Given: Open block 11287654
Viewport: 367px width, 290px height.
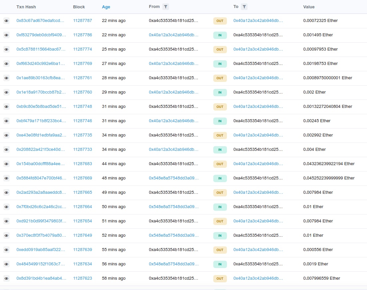Looking at the screenshot, I should coord(83,221).
